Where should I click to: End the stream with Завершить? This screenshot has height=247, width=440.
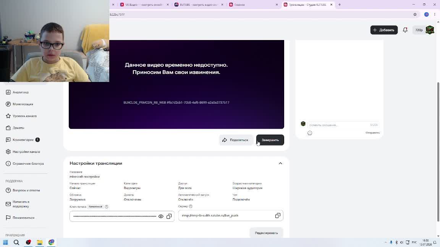(270, 140)
